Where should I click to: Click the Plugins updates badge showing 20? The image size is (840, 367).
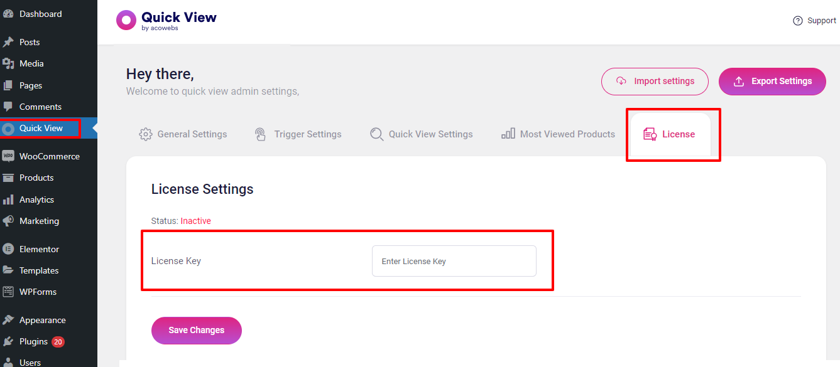click(x=58, y=342)
